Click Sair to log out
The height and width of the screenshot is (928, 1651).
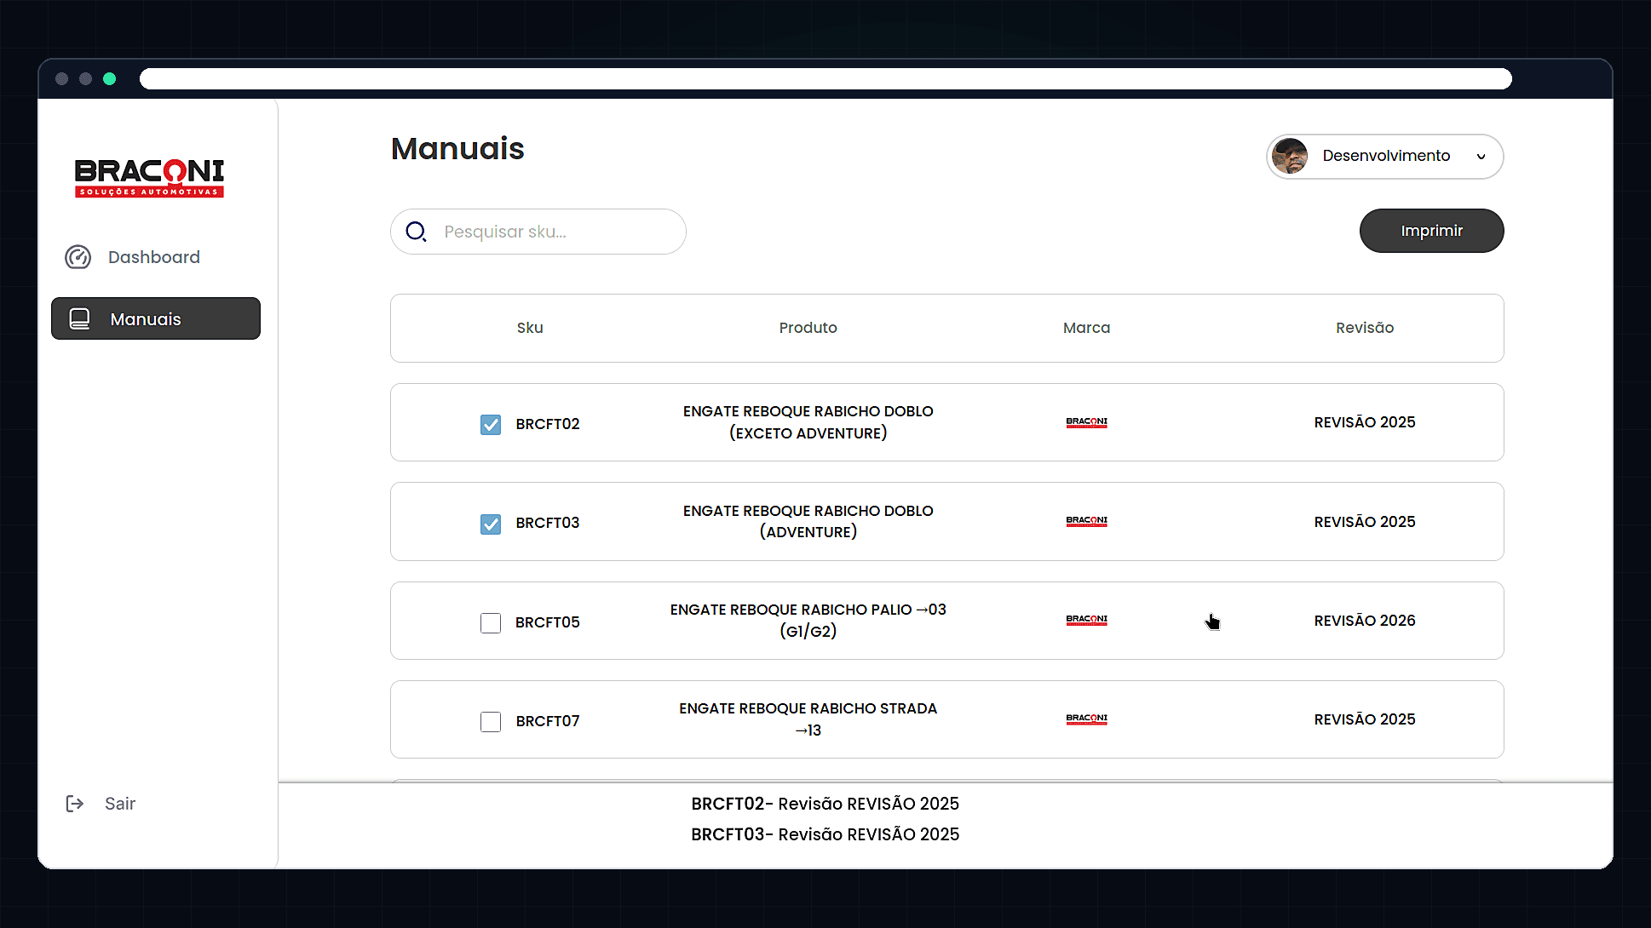(101, 804)
